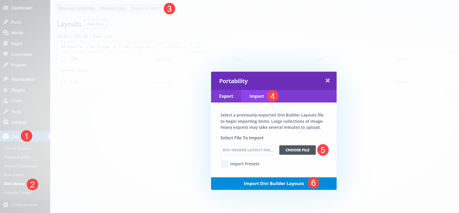This screenshot has width=459, height=213.
Task: Open the Appearance paintbrush icon
Action: coord(6,79)
